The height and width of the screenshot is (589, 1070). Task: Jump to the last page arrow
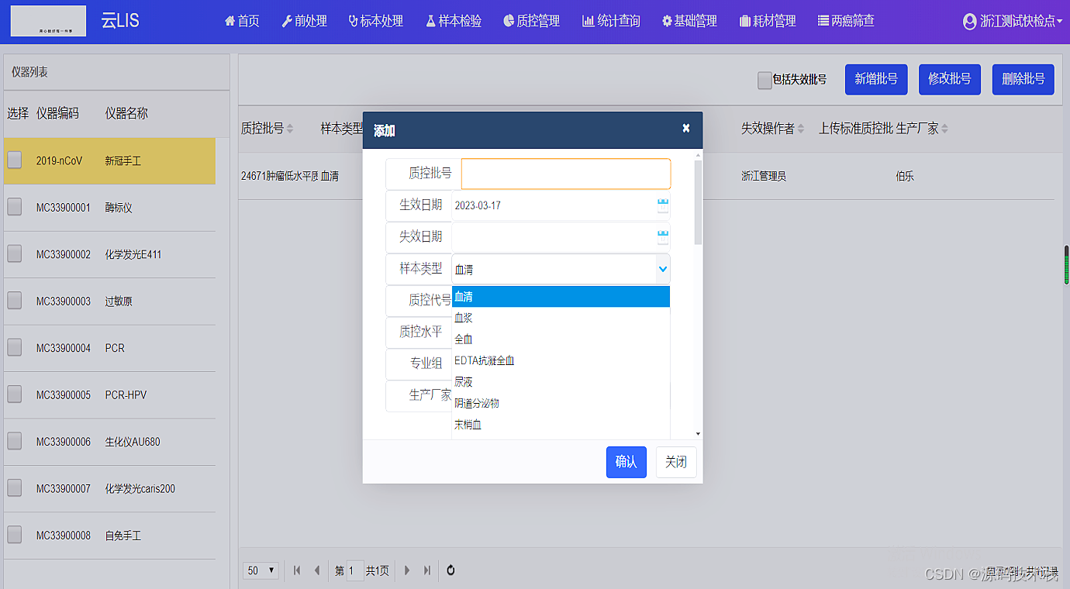point(426,570)
